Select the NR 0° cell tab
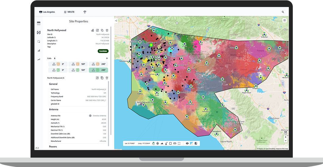The image size is (323, 167). 58,70
